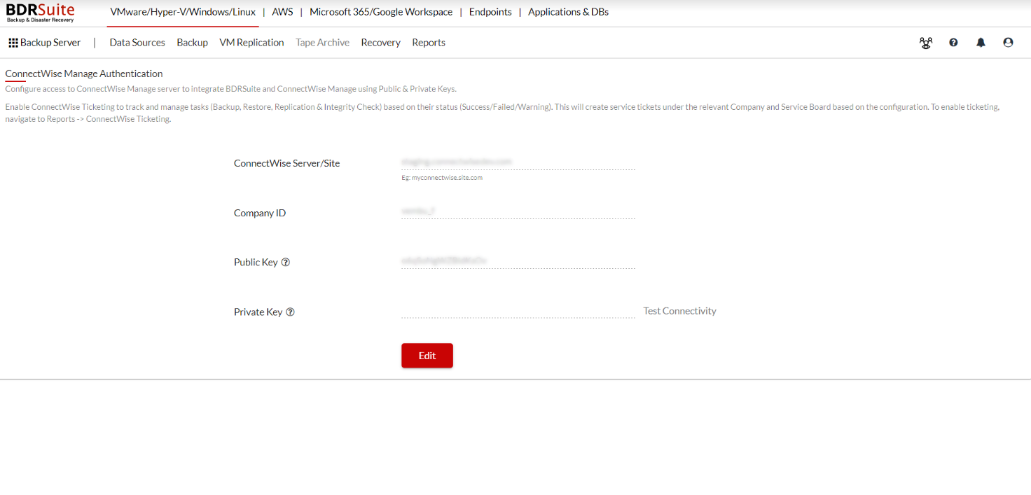Click the Company ID input field

tap(518, 211)
